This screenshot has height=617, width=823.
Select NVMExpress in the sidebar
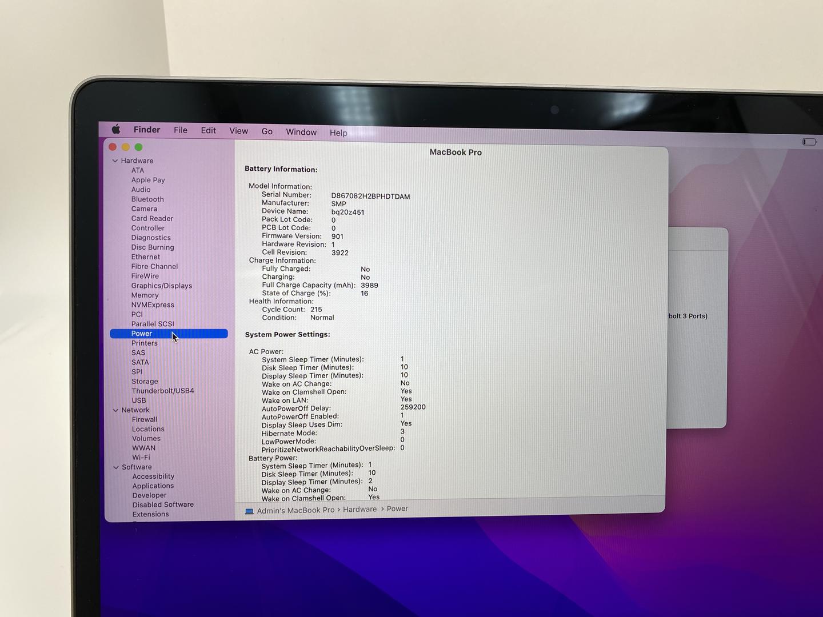pos(153,305)
